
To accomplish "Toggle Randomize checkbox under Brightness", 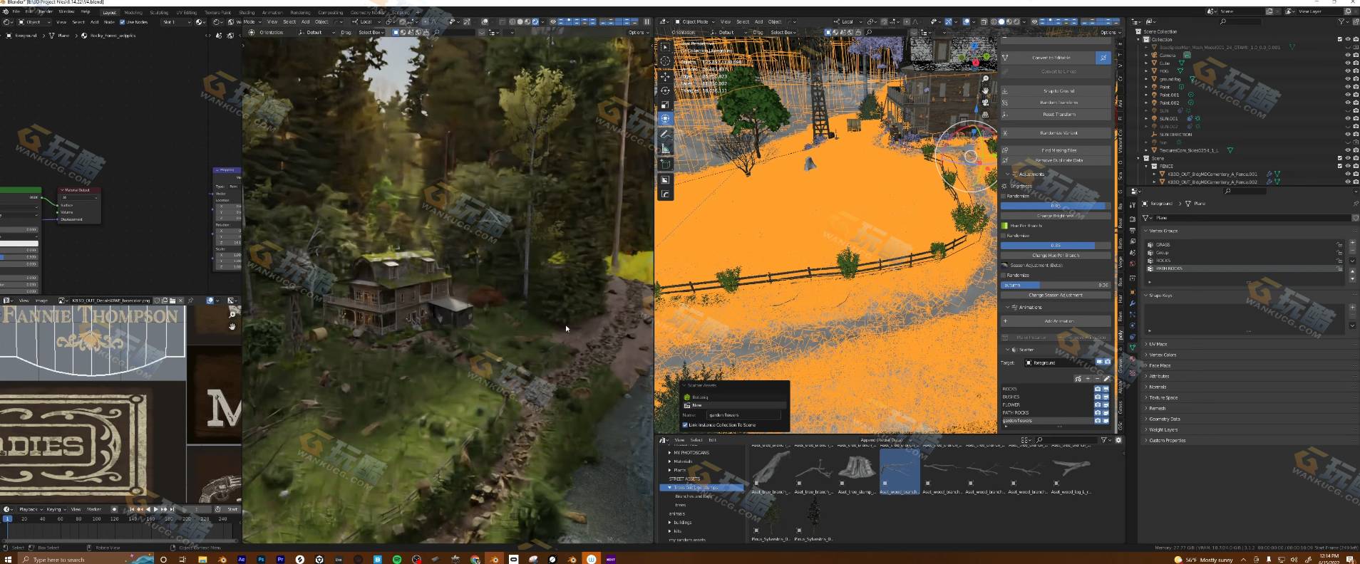I will 1004,196.
